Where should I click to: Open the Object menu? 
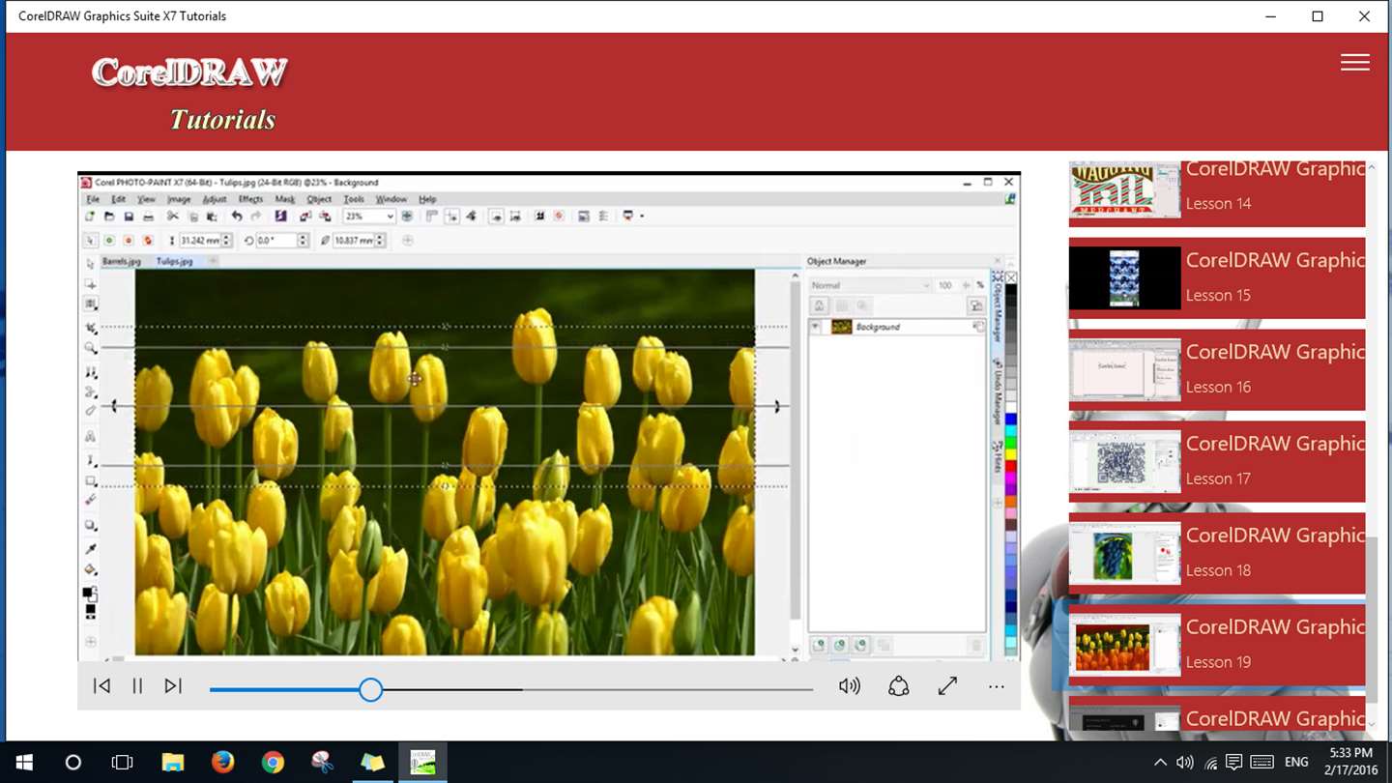(x=319, y=199)
